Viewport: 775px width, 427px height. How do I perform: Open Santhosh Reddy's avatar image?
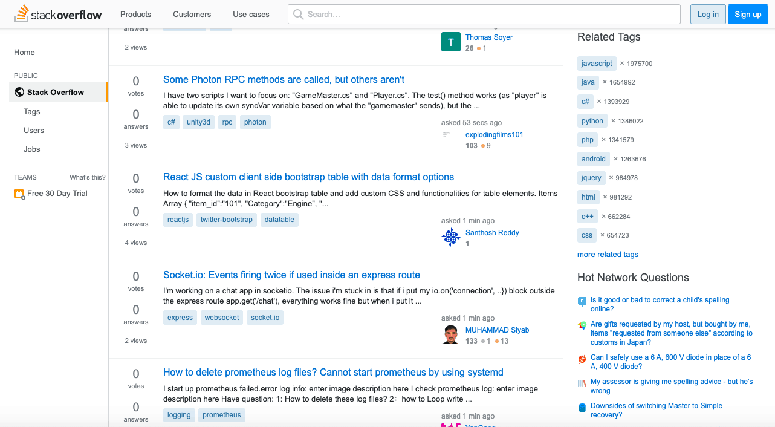pyautogui.click(x=451, y=237)
